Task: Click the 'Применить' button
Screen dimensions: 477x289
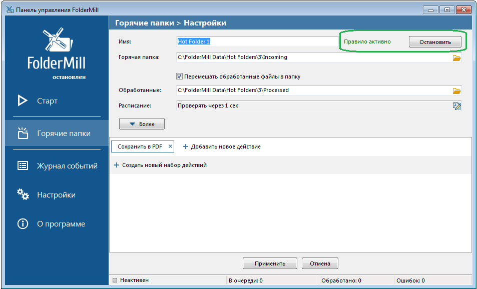Action: pos(270,263)
